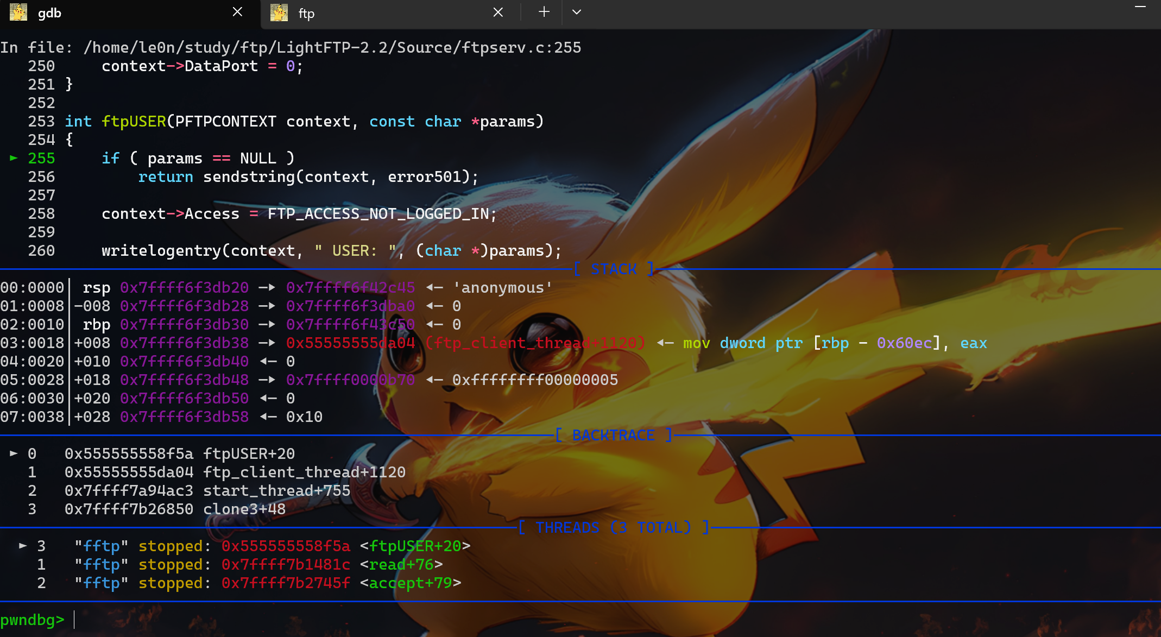Viewport: 1161px width, 637px height.
Task: Click 'FTP_ACCESS_NOT_LOGGED_IN' on line 258
Action: (378, 214)
